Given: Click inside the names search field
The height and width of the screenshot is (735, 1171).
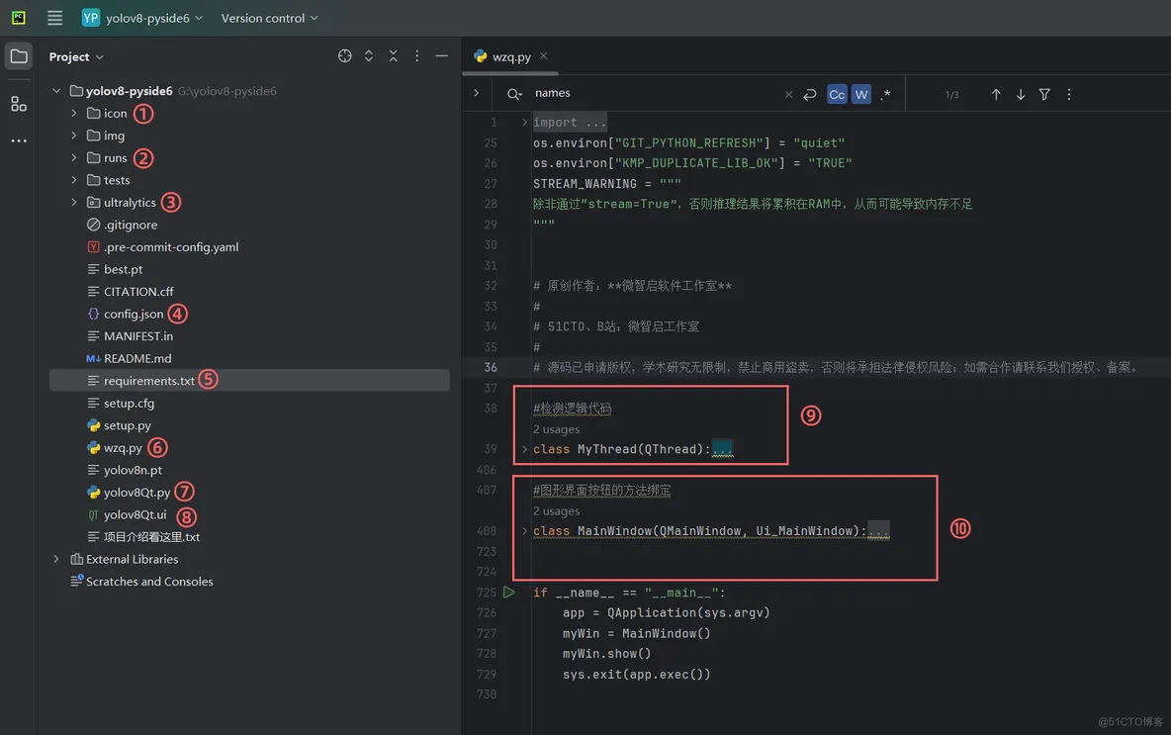Looking at the screenshot, I should [593, 94].
